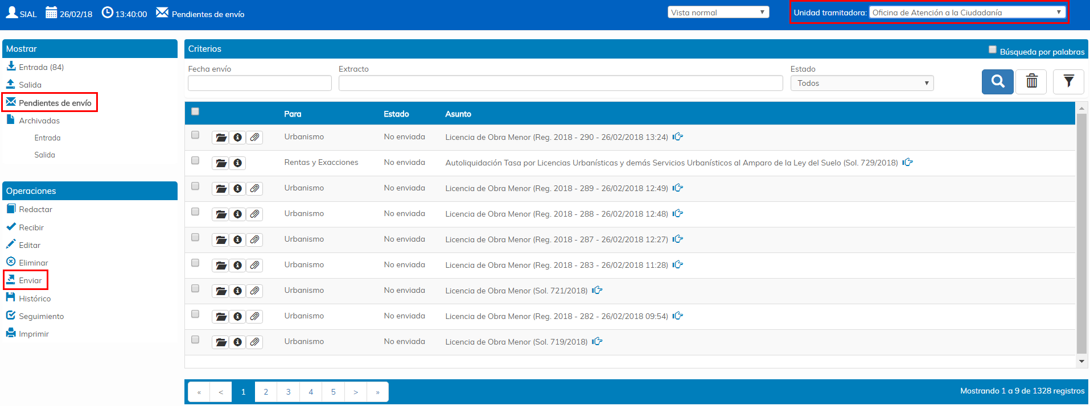The width and height of the screenshot is (1090, 406).
Task: Click the paperclip attachment icon for Reg. 2018 - 289
Action: coord(254,189)
